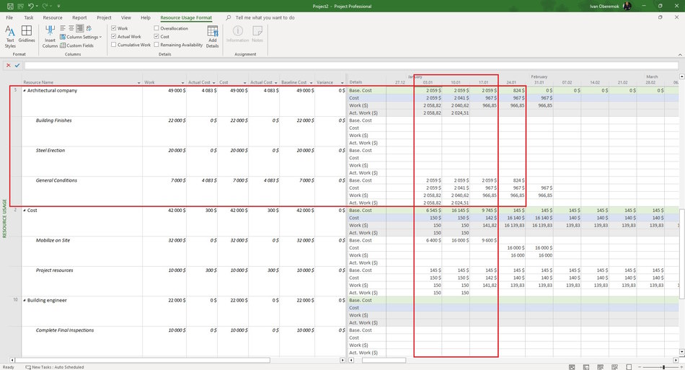This screenshot has height=370, width=685.
Task: Open Resource Name column filter dropdown
Action: pos(139,82)
